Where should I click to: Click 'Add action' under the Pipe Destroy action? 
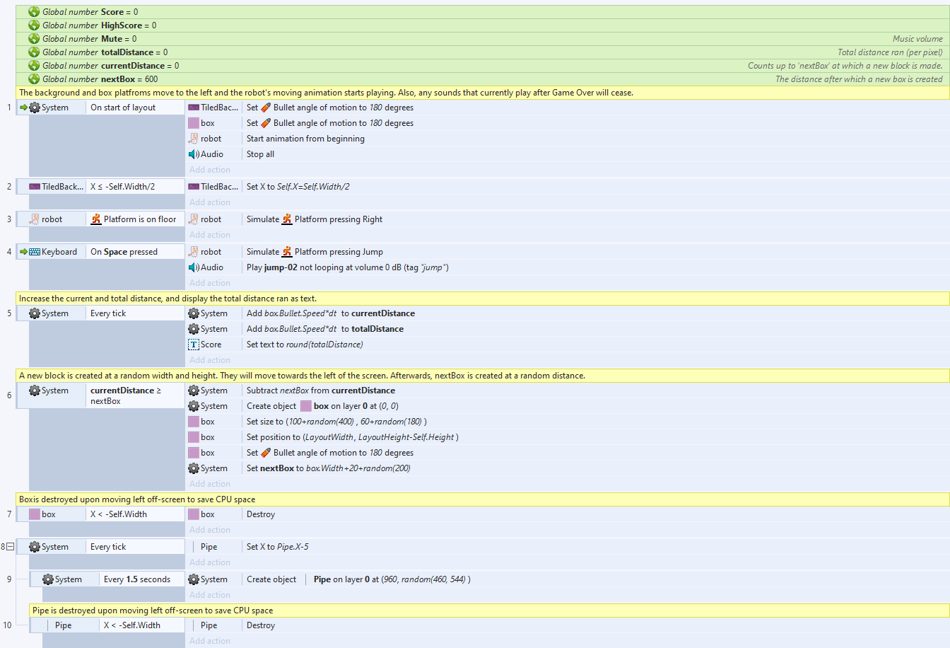tap(210, 641)
